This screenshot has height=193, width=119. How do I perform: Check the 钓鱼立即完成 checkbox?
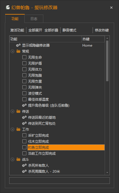coord(24,147)
